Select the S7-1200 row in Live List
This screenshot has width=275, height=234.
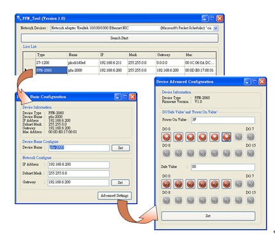119,62
